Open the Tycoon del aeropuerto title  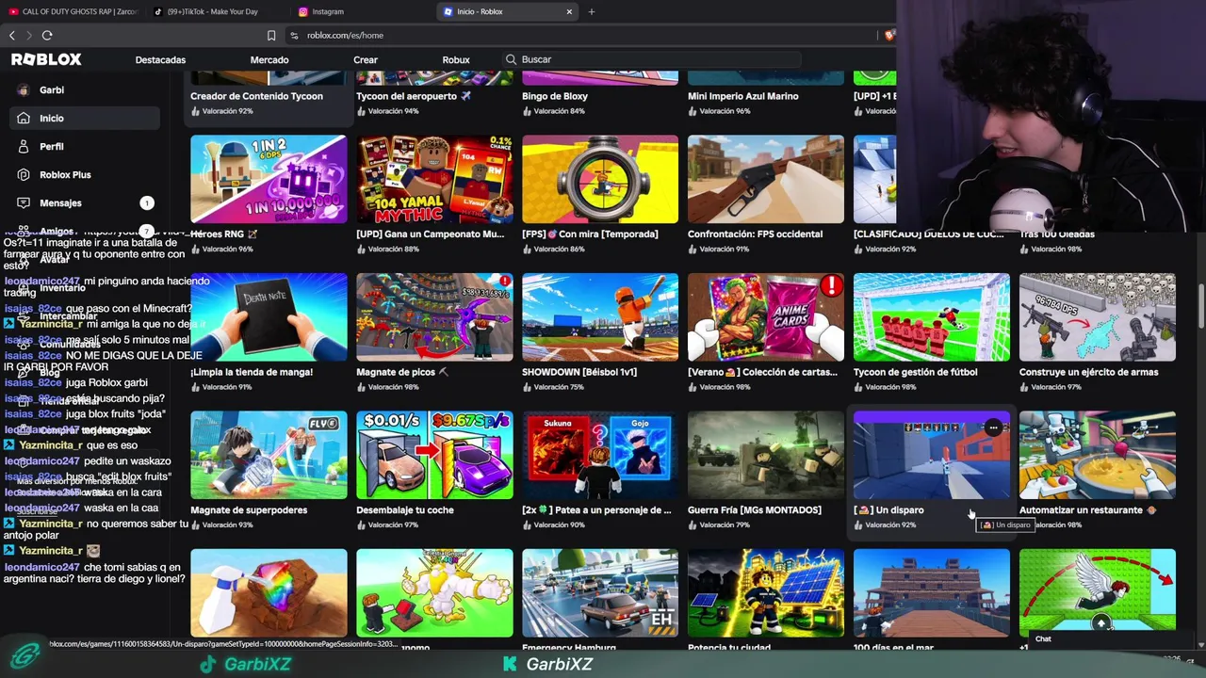[414, 96]
